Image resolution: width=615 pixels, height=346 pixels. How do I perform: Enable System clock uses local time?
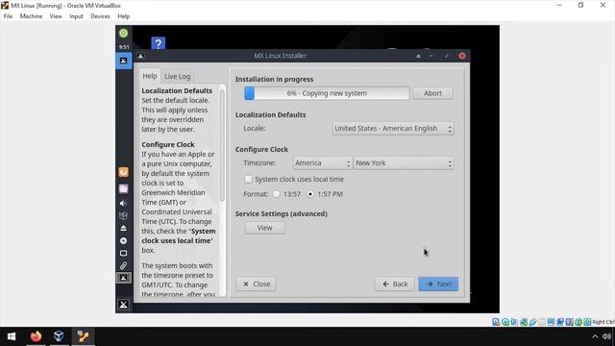click(248, 180)
